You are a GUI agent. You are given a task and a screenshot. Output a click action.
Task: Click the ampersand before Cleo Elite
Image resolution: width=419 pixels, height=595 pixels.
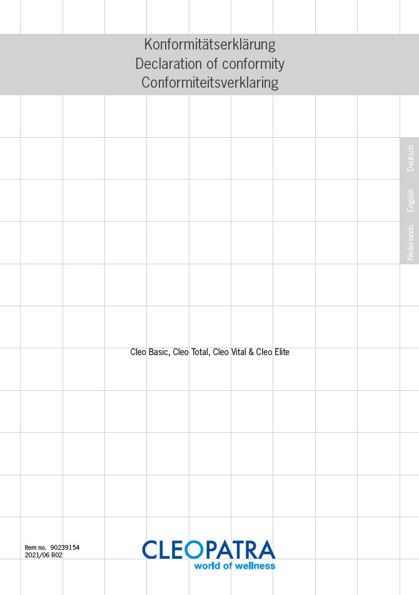[x=251, y=352]
